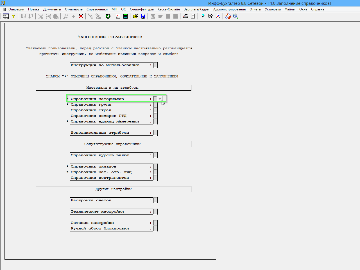This screenshot has height=270, width=360.
Task: Click the Дополнительные атрибуты field
Action: [110, 133]
